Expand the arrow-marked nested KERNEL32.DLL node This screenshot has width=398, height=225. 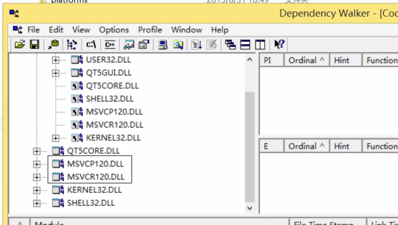point(55,138)
